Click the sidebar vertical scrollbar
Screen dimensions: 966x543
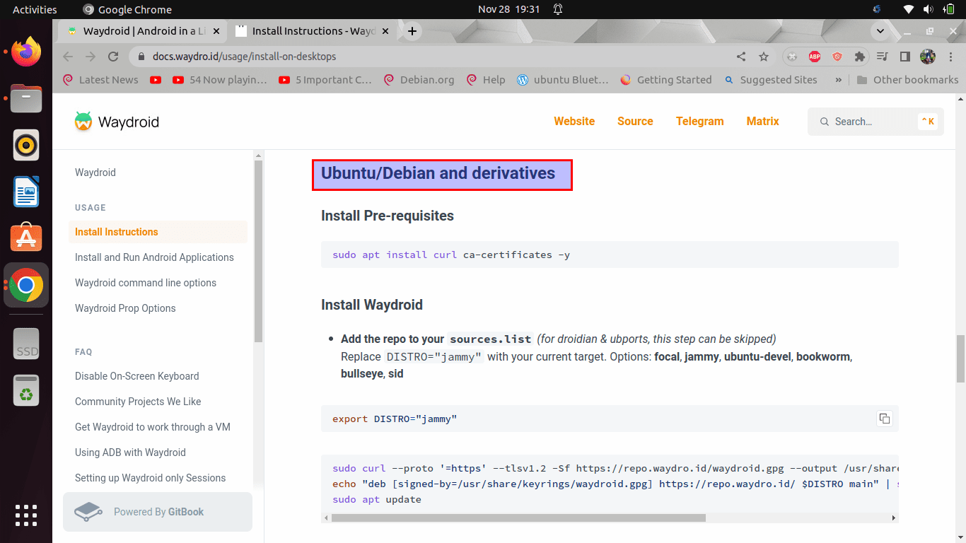pyautogui.click(x=259, y=252)
